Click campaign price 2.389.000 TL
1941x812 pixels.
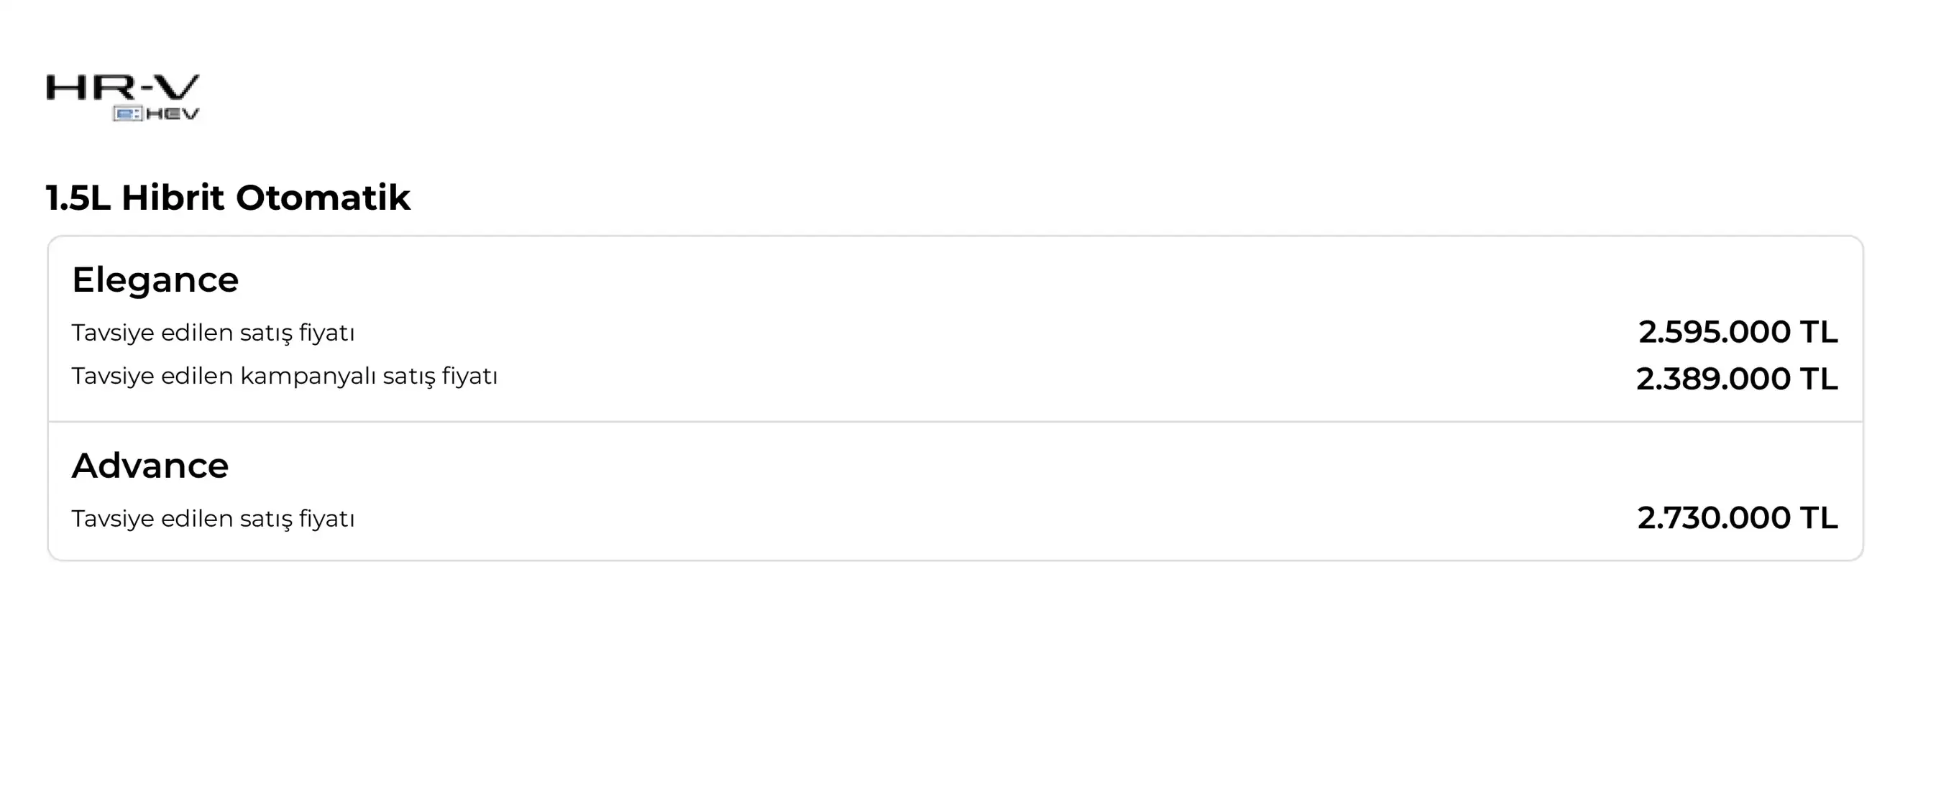1737,379
